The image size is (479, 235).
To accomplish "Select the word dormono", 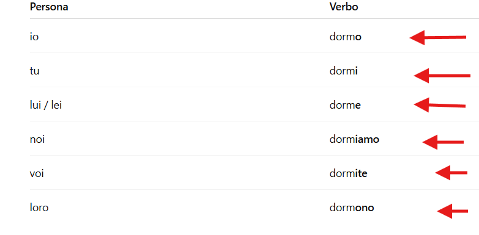I will point(352,208).
